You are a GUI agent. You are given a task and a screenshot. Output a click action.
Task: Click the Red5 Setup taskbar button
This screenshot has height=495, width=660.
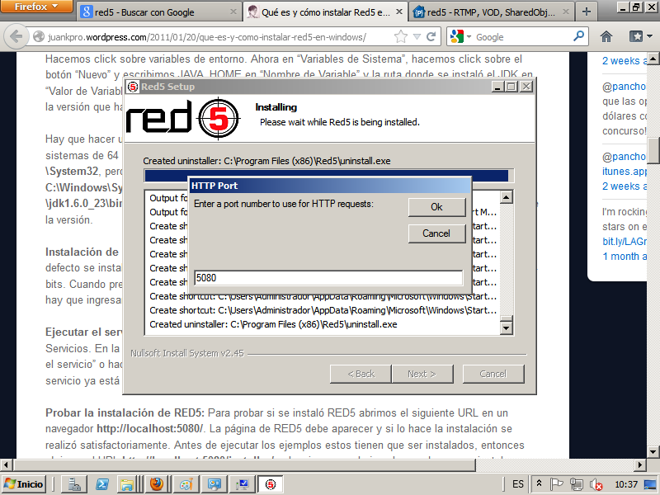point(270,484)
